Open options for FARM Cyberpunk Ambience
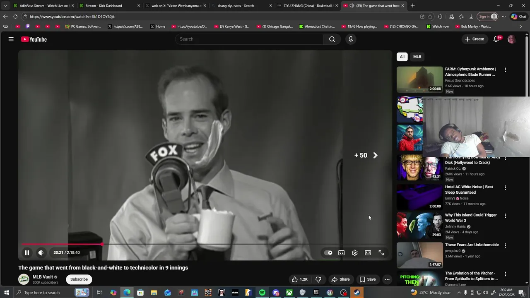The height and width of the screenshot is (298, 530). coord(505,70)
